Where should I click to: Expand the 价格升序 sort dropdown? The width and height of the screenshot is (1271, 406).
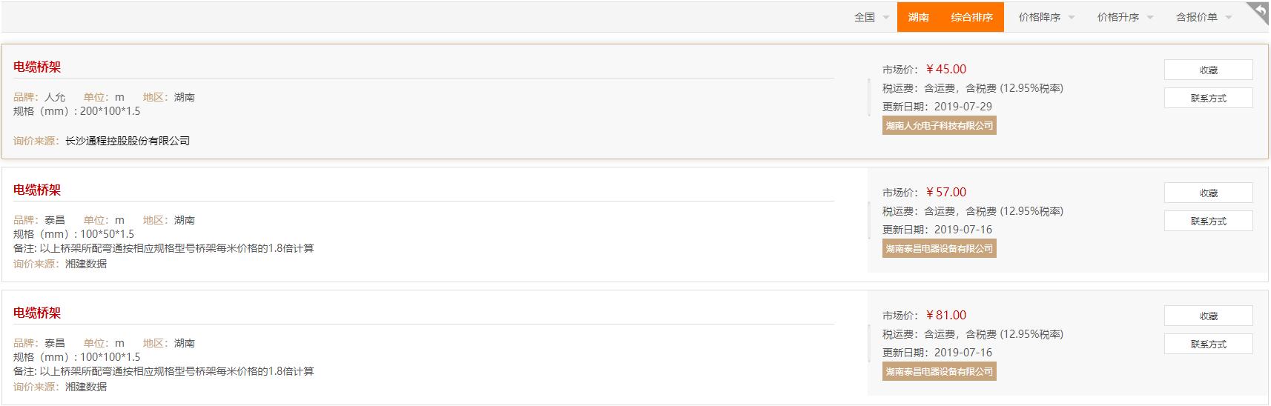1125,17
